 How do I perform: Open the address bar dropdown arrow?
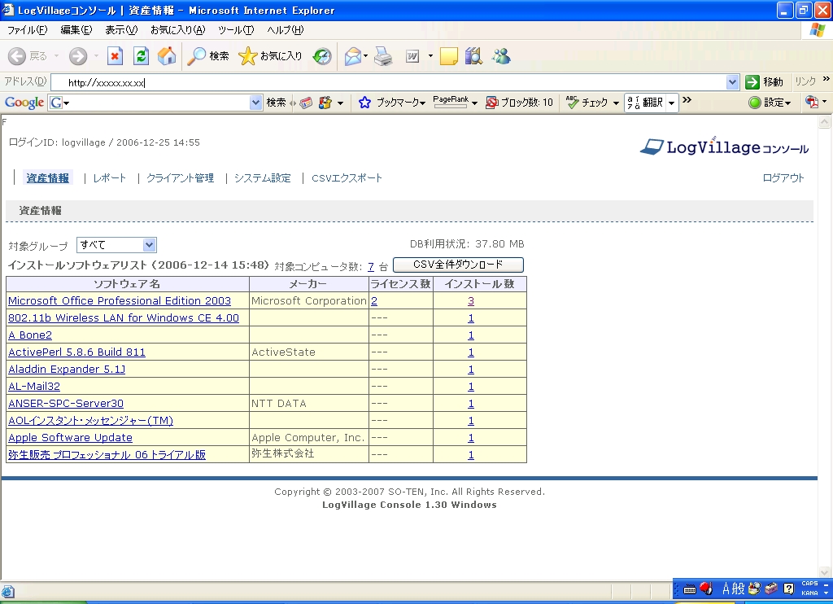[732, 82]
